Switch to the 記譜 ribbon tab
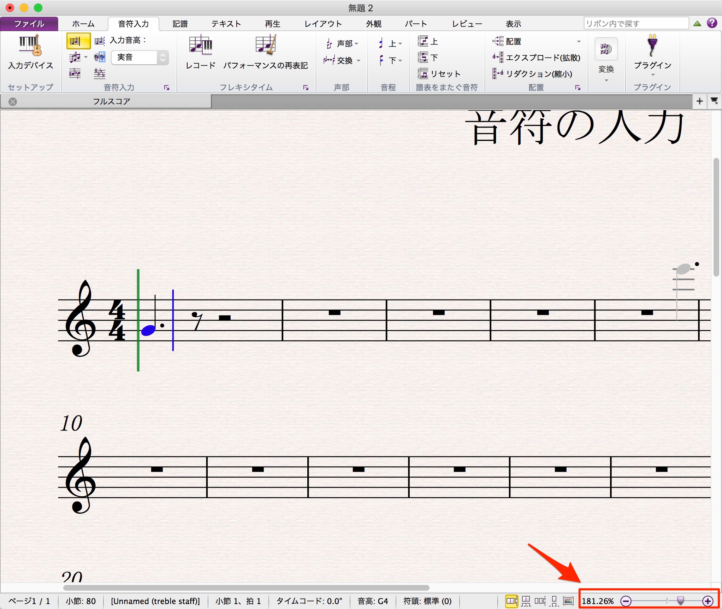722x609 pixels. tap(180, 24)
